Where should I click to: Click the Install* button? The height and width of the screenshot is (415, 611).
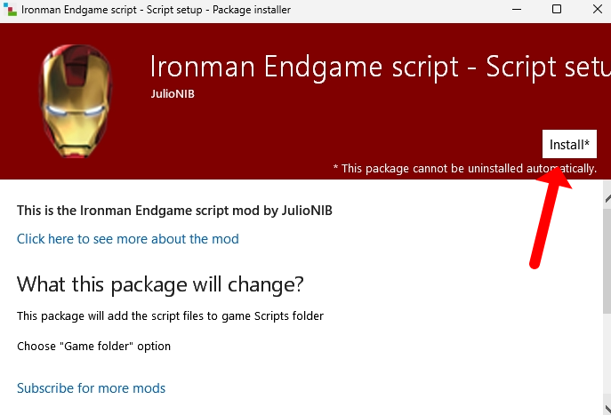point(569,145)
